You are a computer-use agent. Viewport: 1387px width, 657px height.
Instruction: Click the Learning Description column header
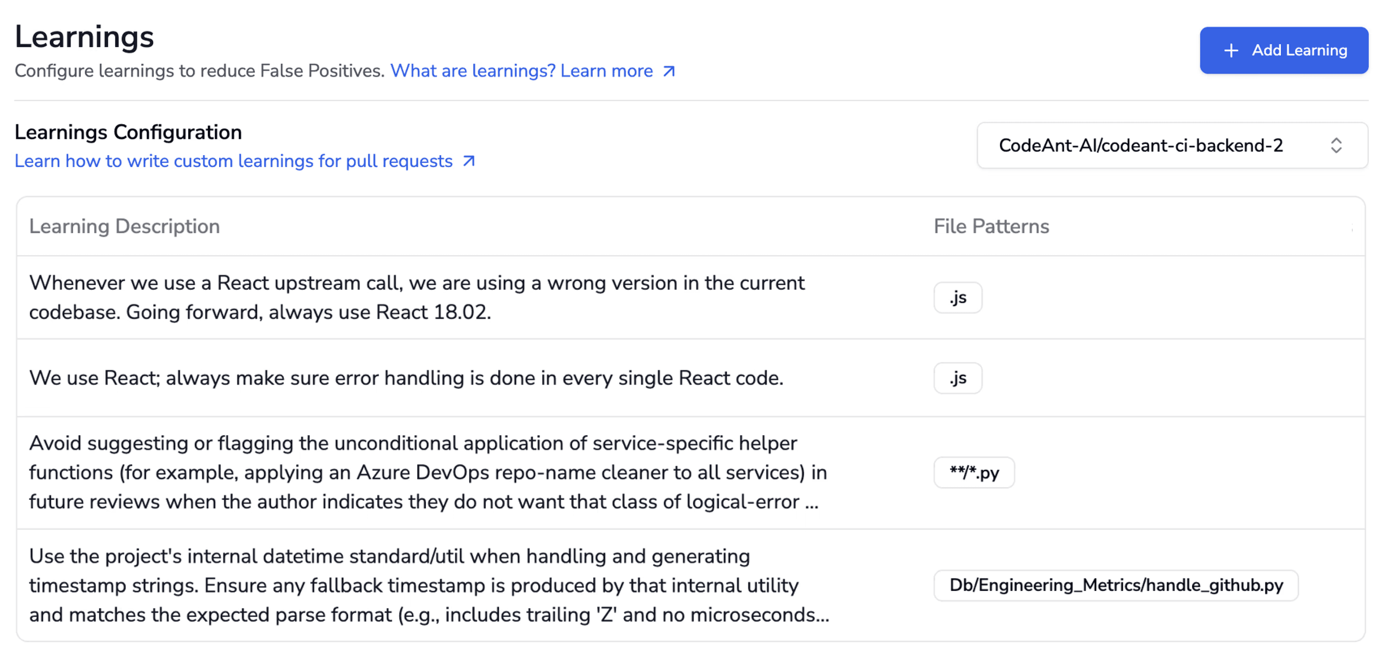[x=125, y=226]
